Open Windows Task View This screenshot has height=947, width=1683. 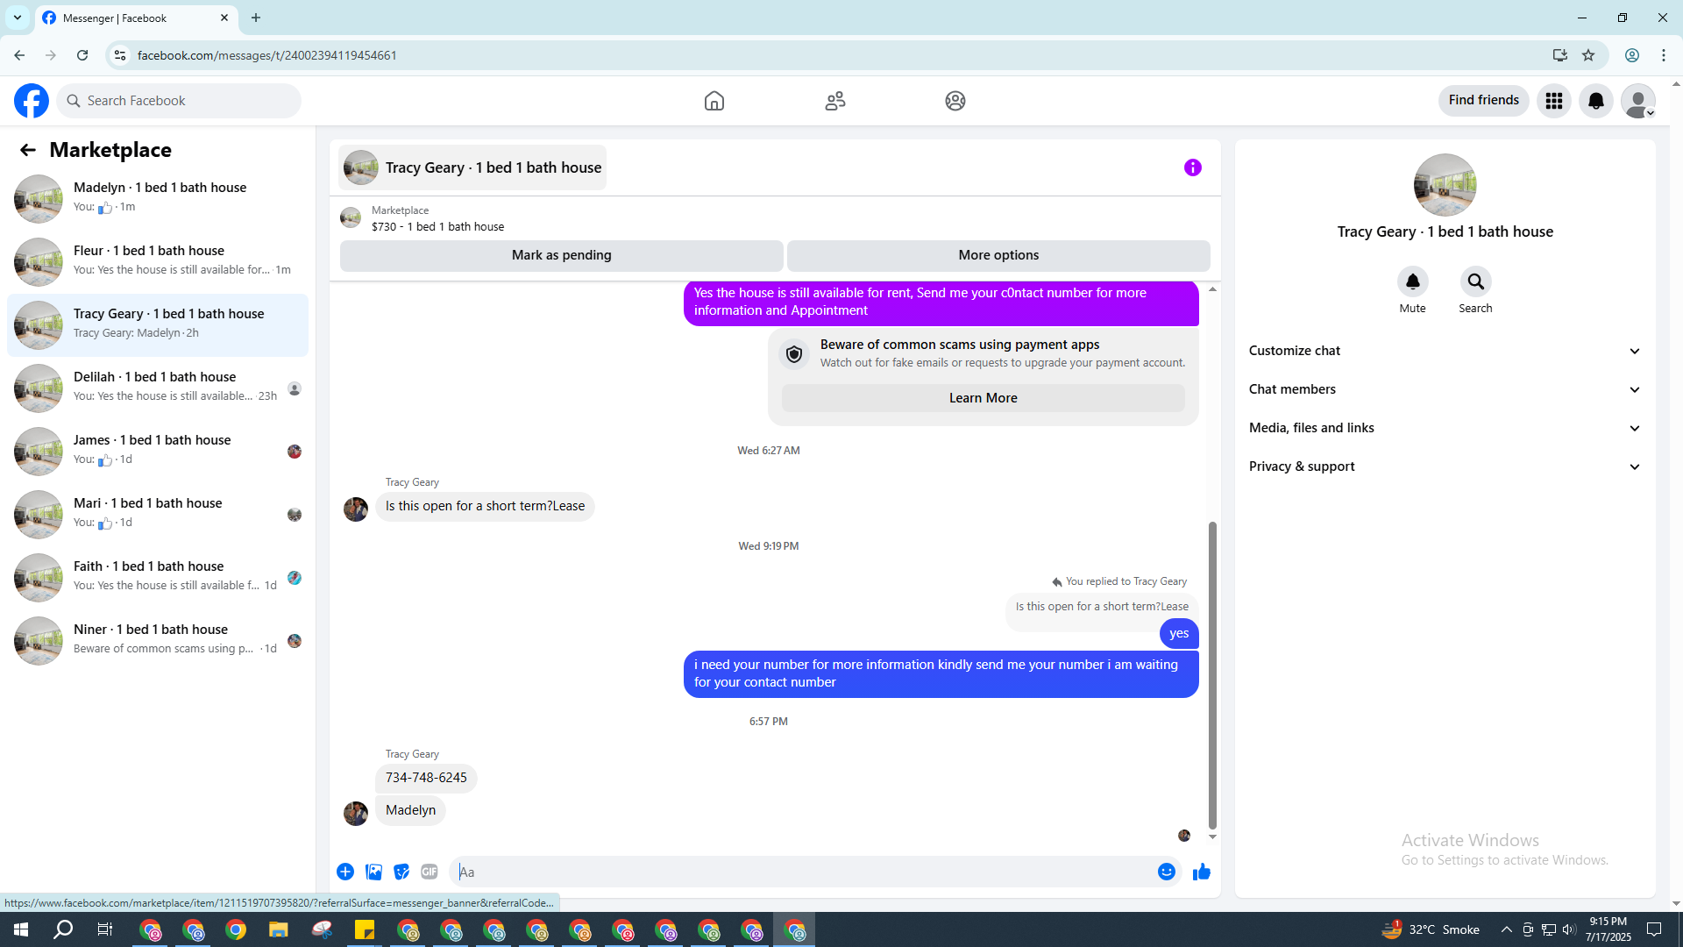click(x=105, y=929)
